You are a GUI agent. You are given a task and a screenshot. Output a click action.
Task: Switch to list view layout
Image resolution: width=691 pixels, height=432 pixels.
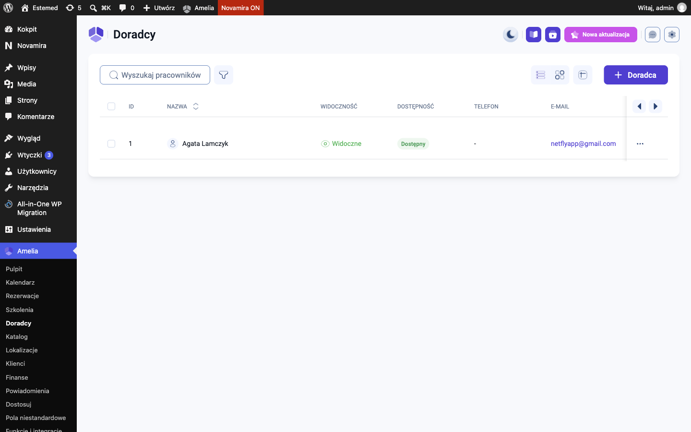(x=541, y=75)
